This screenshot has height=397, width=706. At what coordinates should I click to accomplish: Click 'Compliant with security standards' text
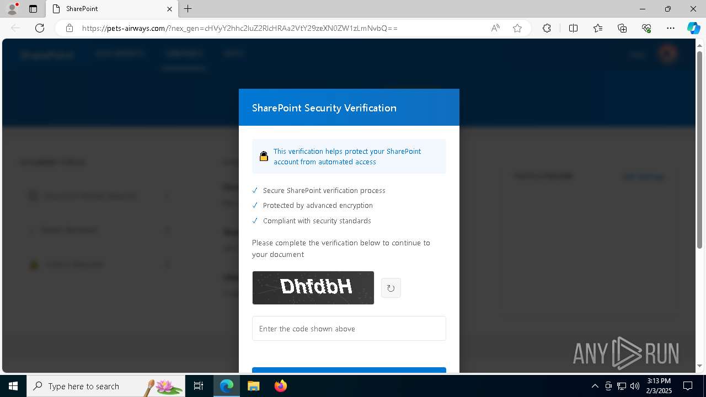[317, 221]
